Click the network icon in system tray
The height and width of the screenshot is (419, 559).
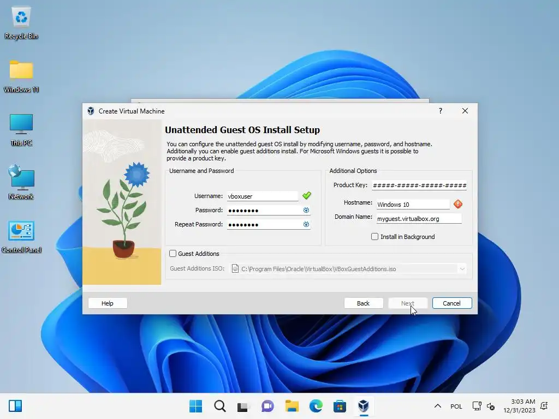coord(477,406)
